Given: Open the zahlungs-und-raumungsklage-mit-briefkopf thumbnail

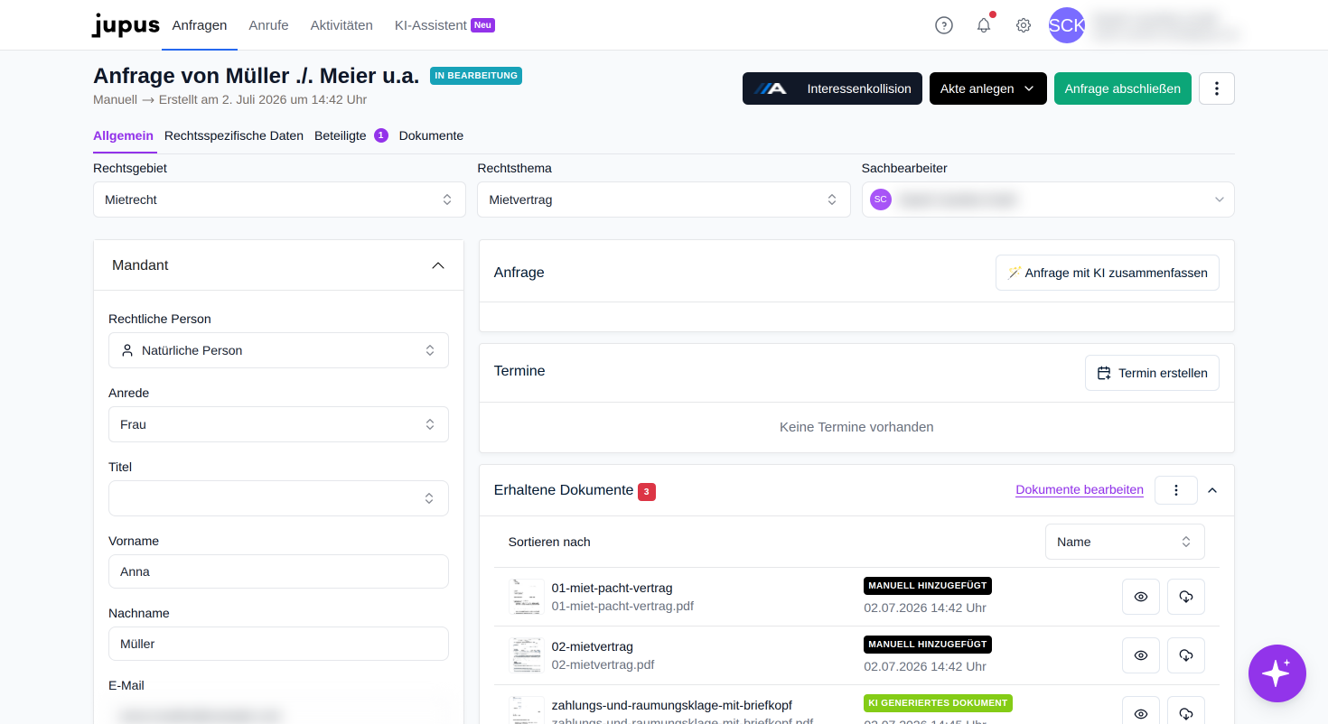Looking at the screenshot, I should tap(527, 710).
